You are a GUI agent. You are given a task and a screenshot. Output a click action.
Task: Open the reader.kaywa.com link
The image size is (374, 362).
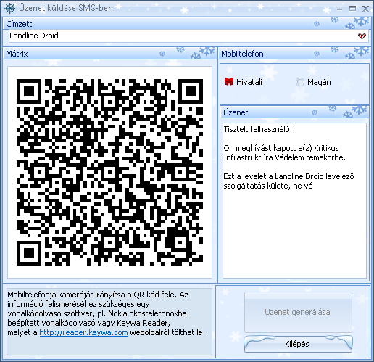click(83, 332)
